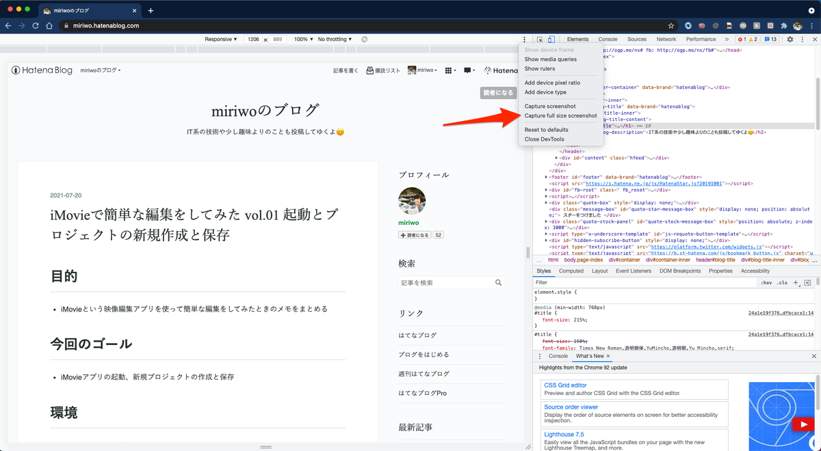Open iMovie article title link
This screenshot has width=821, height=451.
[194, 225]
